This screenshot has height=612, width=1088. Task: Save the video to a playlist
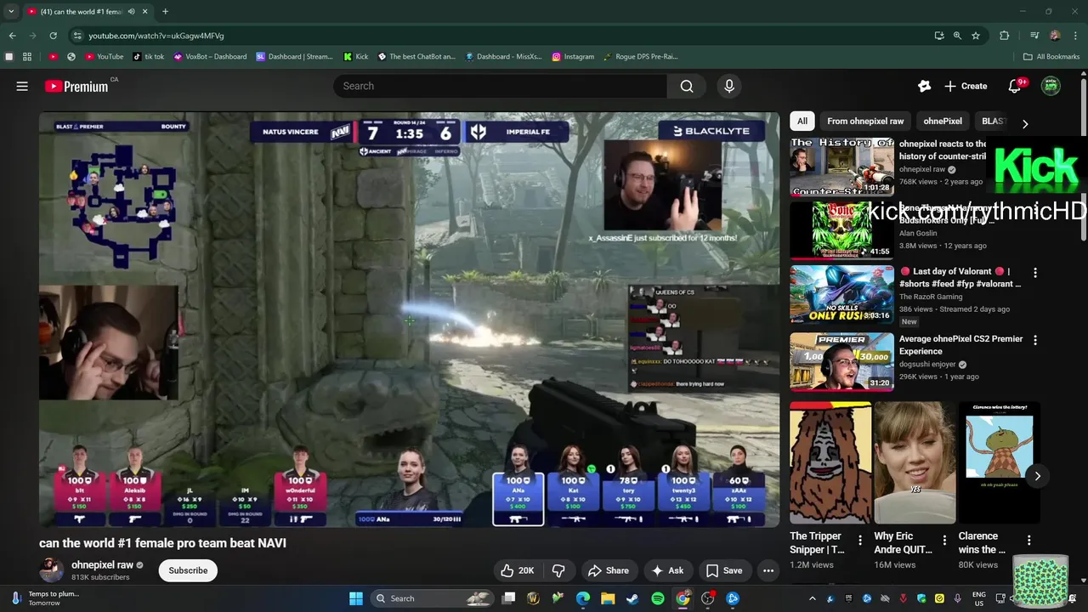[724, 570]
